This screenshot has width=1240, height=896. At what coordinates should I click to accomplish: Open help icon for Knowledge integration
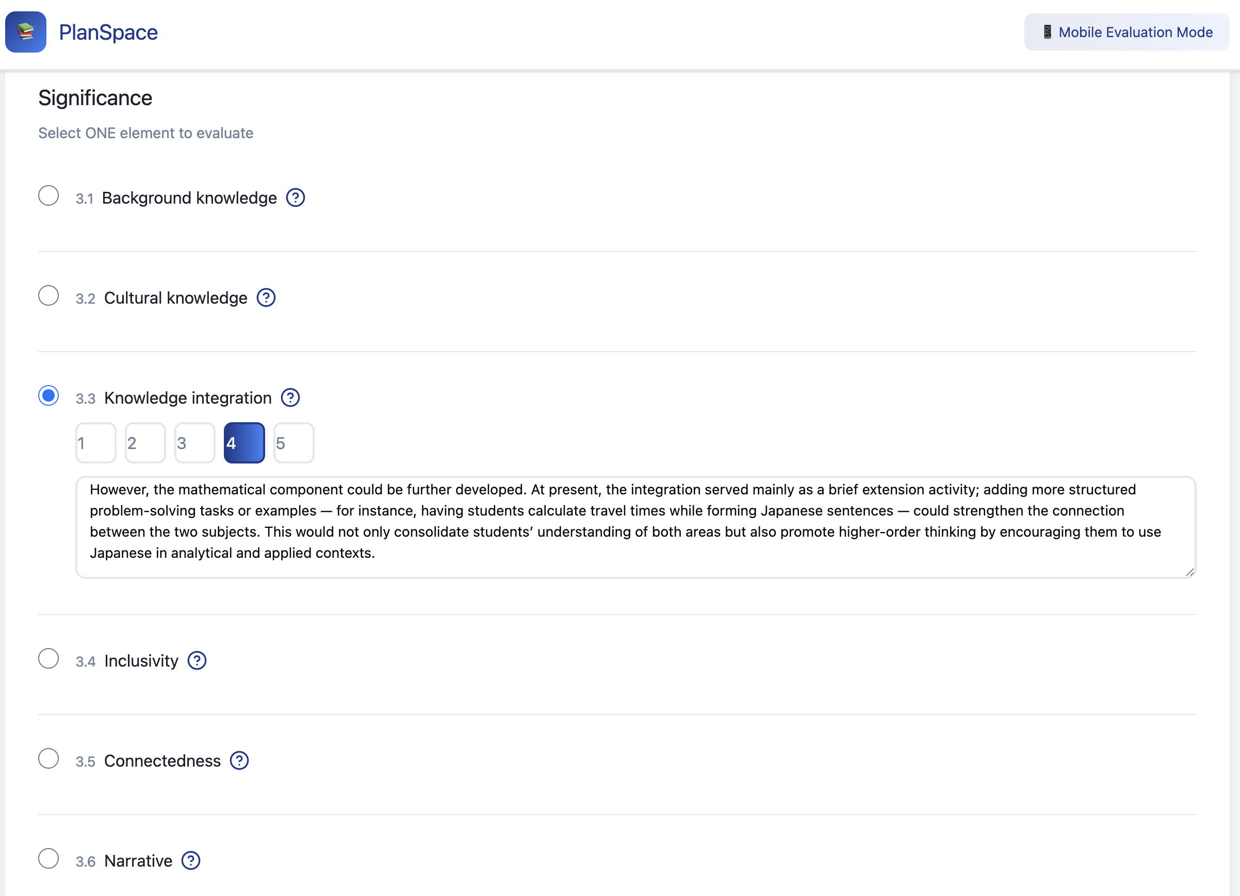click(290, 398)
